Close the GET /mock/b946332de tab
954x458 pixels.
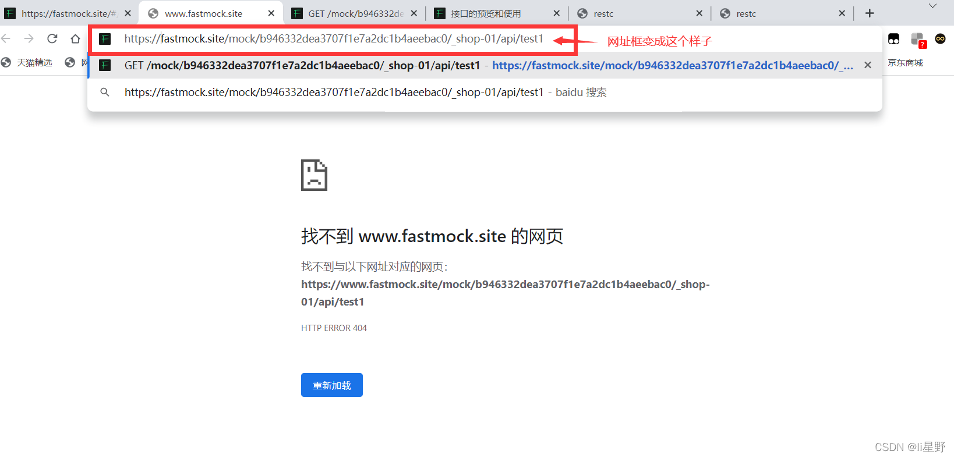[x=414, y=13]
